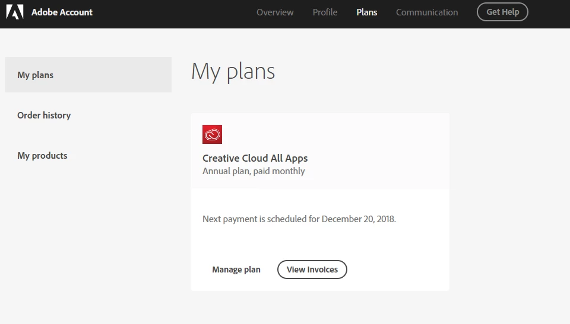The image size is (570, 324).
Task: Open the Overview tab
Action: (275, 12)
